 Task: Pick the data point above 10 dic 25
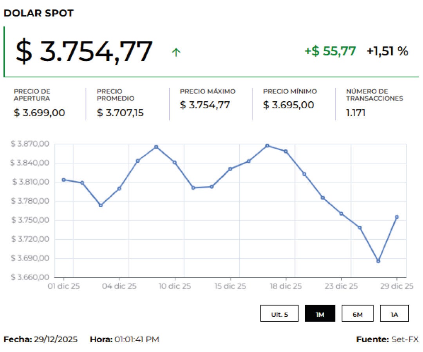[x=175, y=162]
